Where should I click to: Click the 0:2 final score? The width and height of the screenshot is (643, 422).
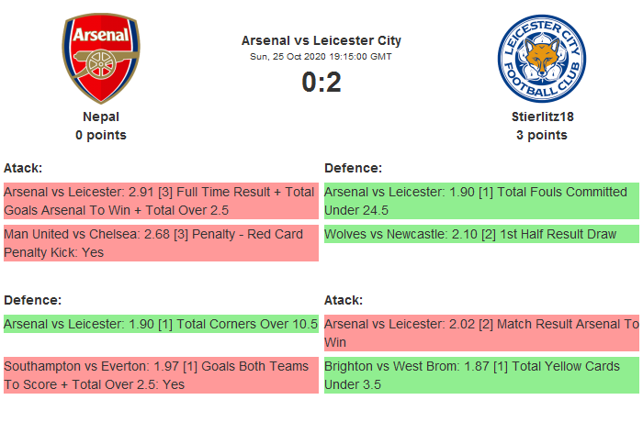pos(321,83)
